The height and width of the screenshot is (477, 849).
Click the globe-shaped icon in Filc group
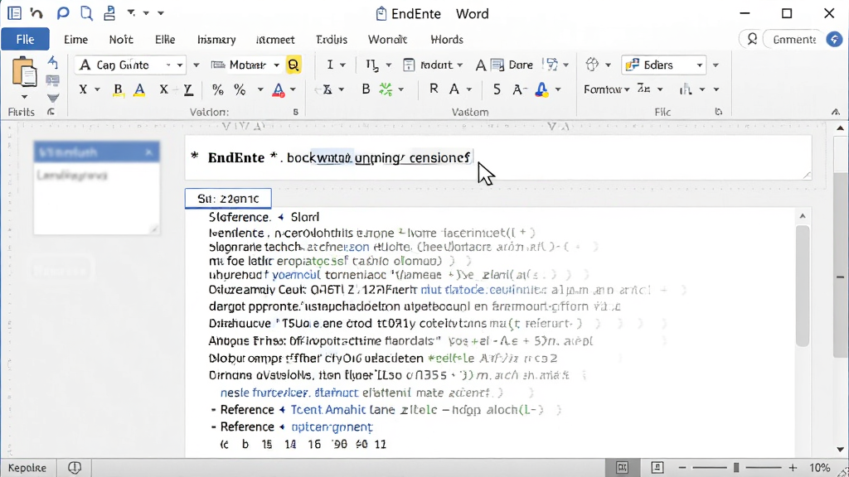[x=592, y=65]
